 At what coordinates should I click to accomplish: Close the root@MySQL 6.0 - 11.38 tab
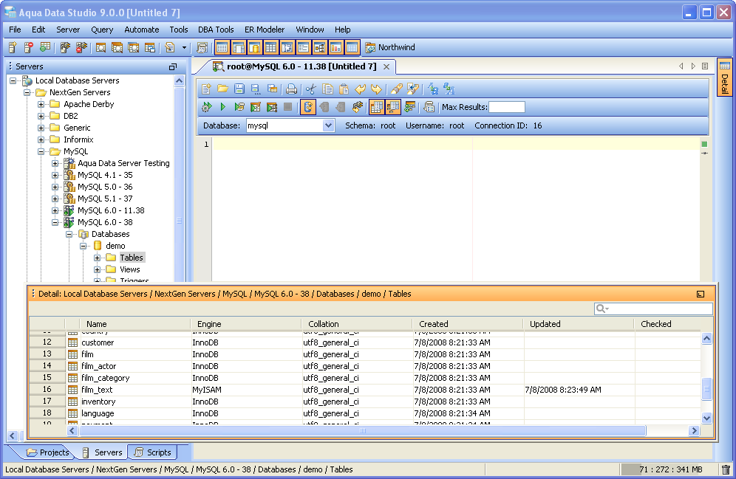(x=386, y=66)
